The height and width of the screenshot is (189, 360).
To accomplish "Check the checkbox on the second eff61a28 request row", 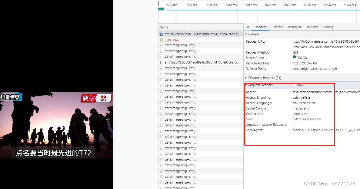I will click(x=161, y=62).
